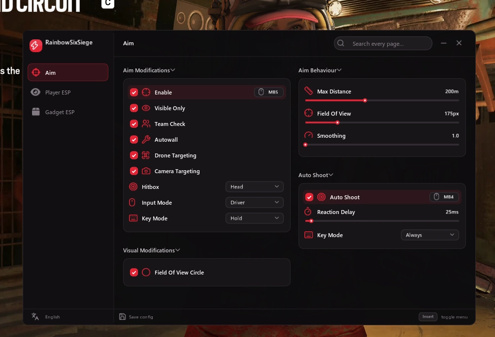Screen dimensions: 495x337
Task: Click the Search every page input field
Action: [x=383, y=43]
